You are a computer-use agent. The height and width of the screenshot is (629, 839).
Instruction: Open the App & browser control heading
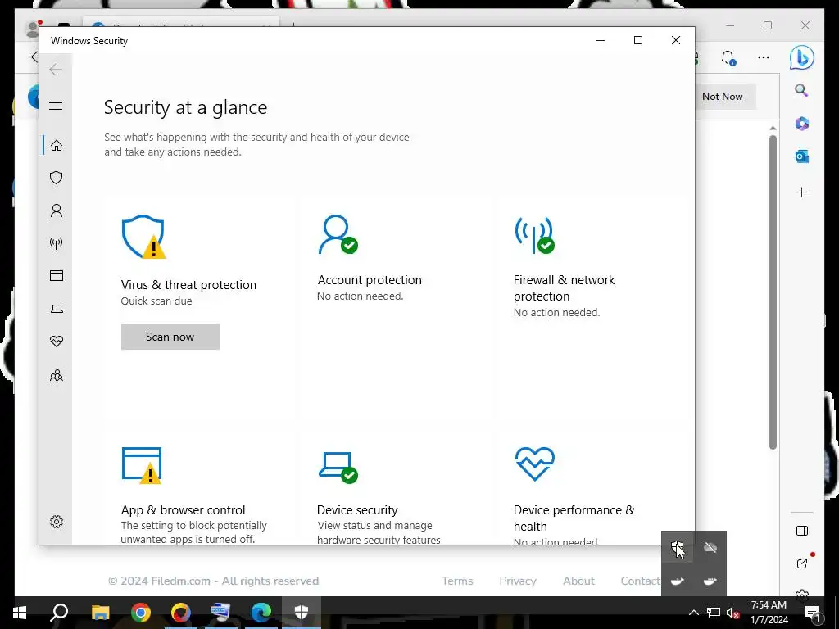tap(183, 509)
